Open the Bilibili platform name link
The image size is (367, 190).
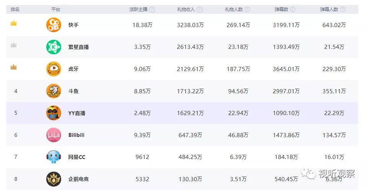(x=76, y=135)
